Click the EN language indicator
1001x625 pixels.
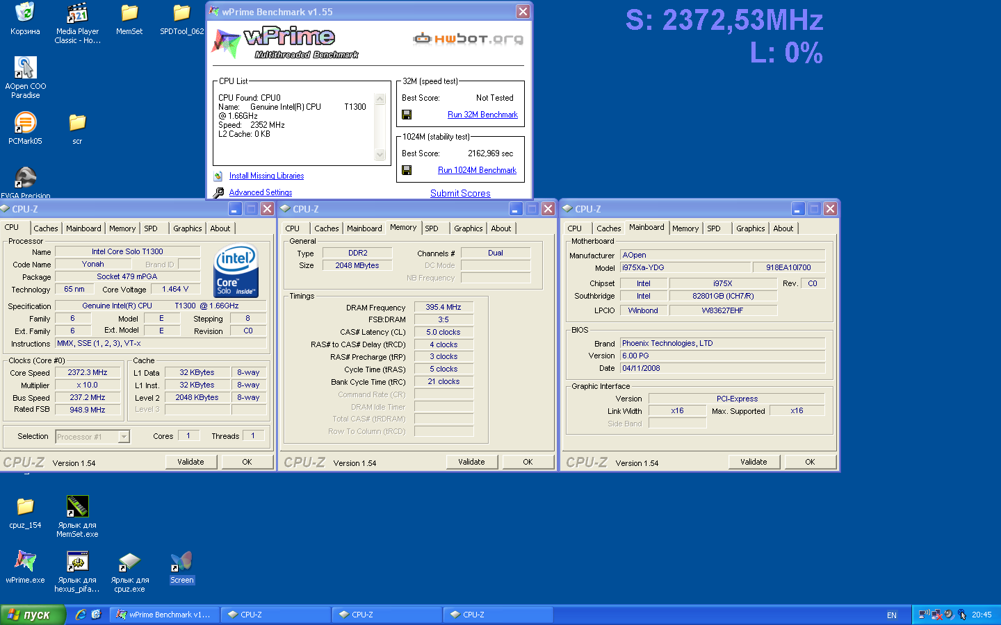coord(892,615)
